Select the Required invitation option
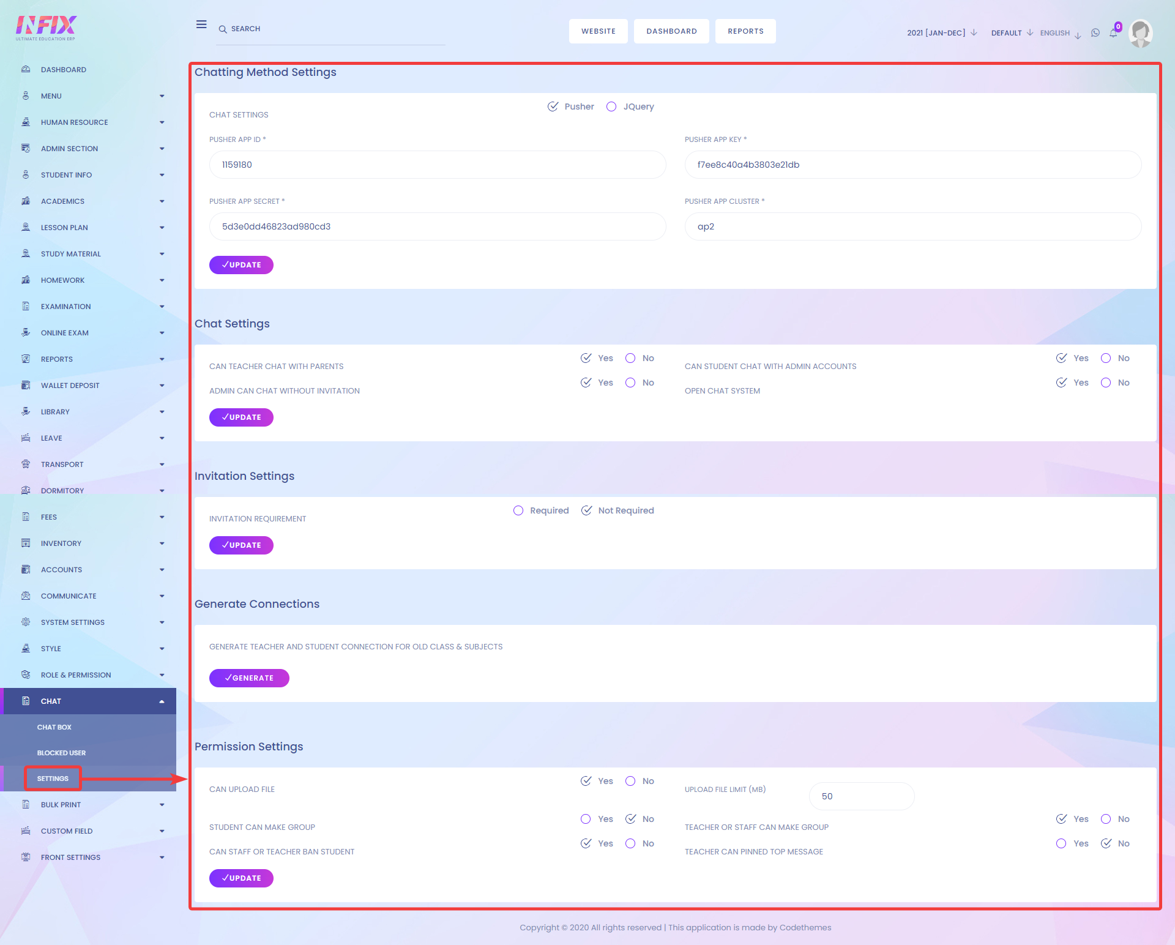Image resolution: width=1175 pixels, height=945 pixels. point(518,510)
